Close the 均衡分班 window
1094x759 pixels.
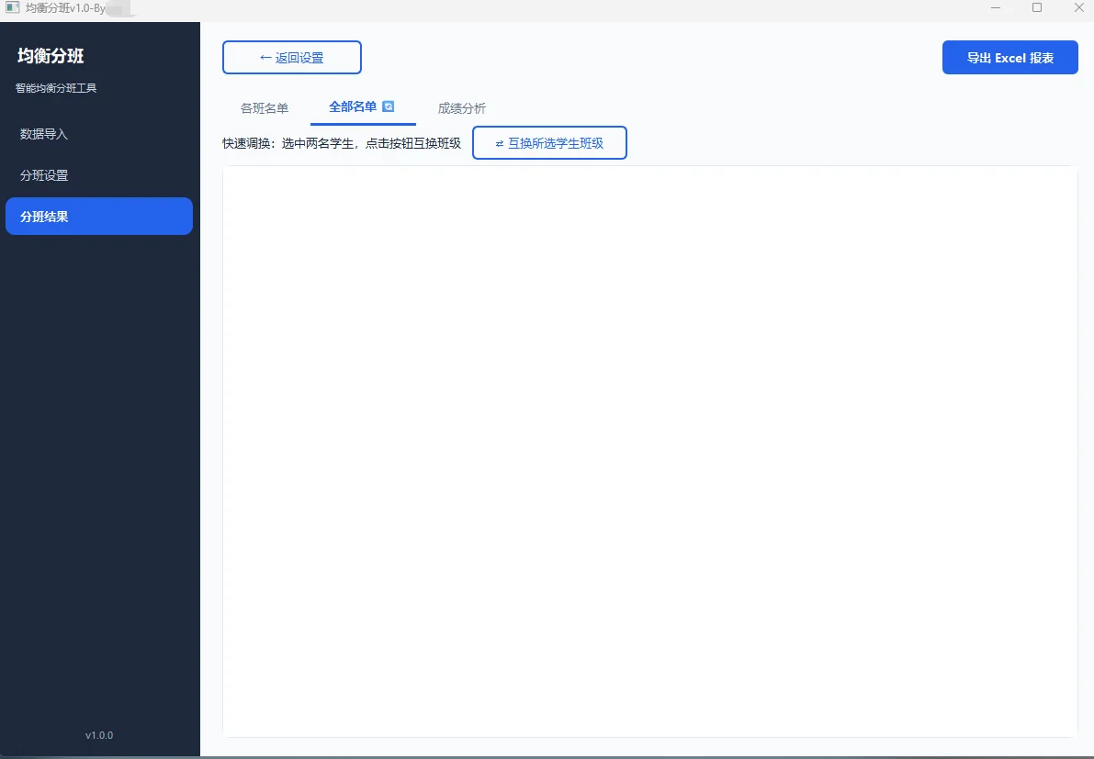tap(1078, 8)
